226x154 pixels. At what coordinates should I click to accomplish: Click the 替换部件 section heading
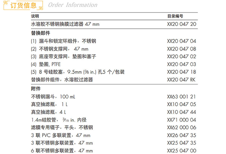pos(40,33)
